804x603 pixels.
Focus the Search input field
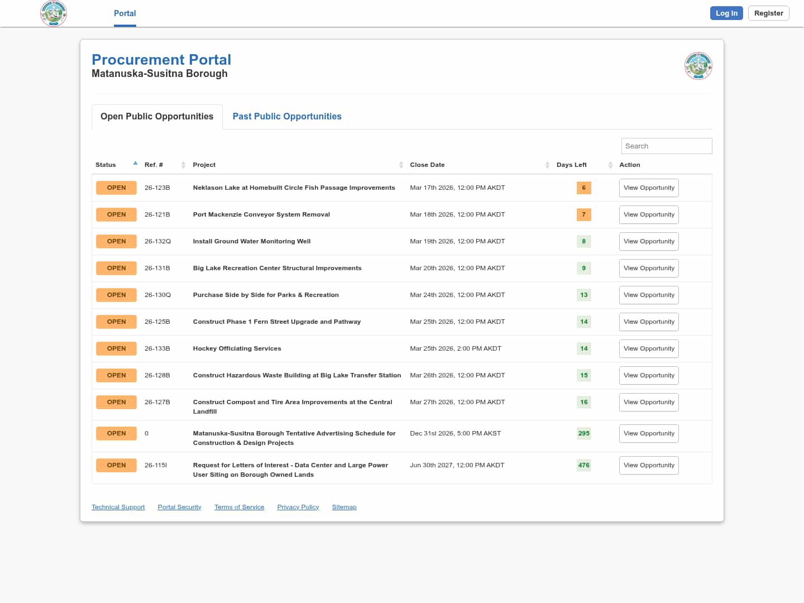pyautogui.click(x=666, y=146)
